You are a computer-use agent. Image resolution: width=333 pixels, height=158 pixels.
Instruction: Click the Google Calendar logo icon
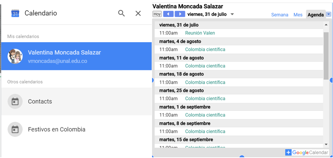coord(15,13)
